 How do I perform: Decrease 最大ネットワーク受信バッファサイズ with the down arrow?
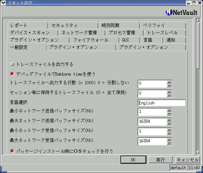(169, 143)
